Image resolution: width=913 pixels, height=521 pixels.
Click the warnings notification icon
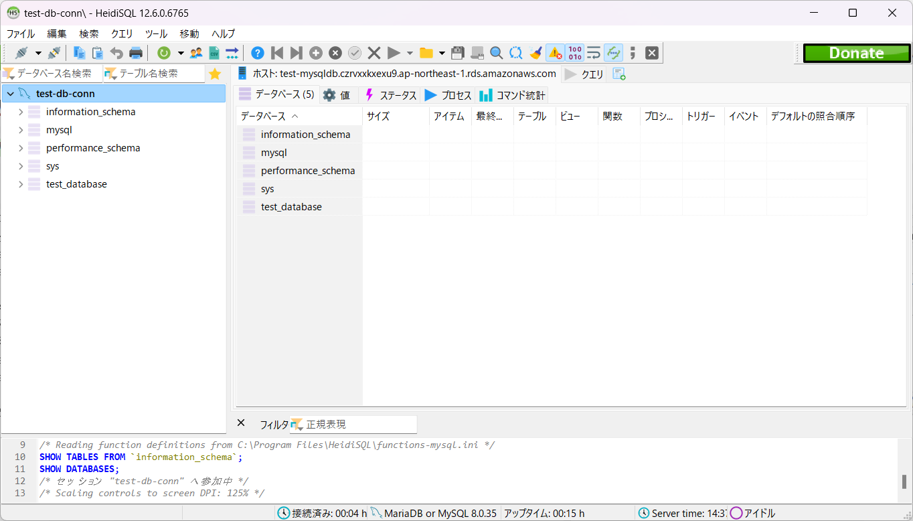554,52
